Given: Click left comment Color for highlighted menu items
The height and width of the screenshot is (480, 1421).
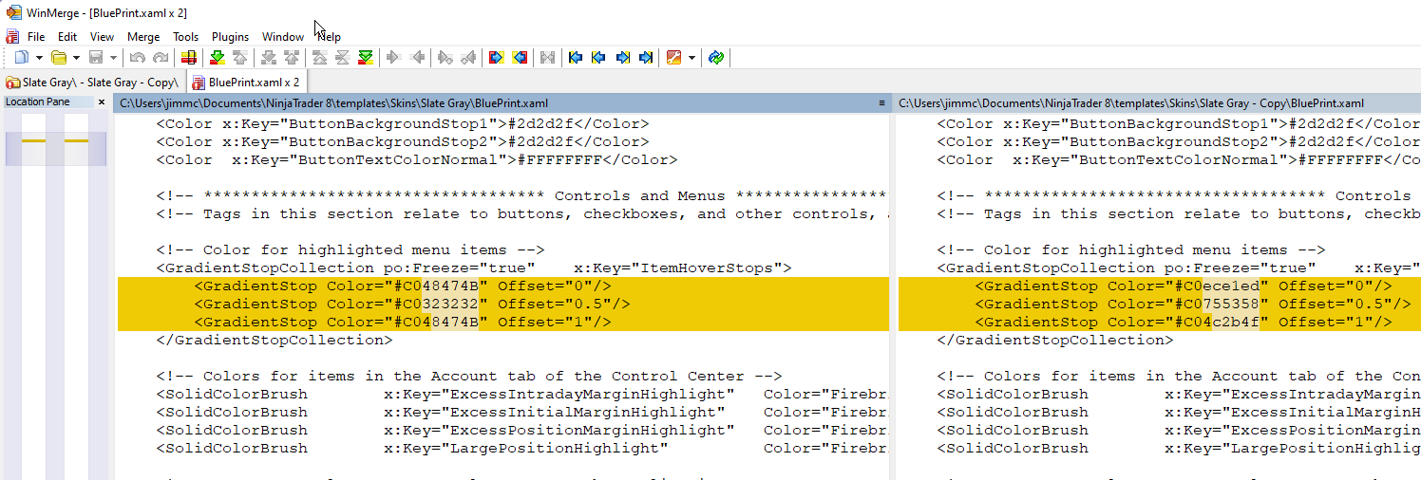Looking at the screenshot, I should [x=351, y=250].
